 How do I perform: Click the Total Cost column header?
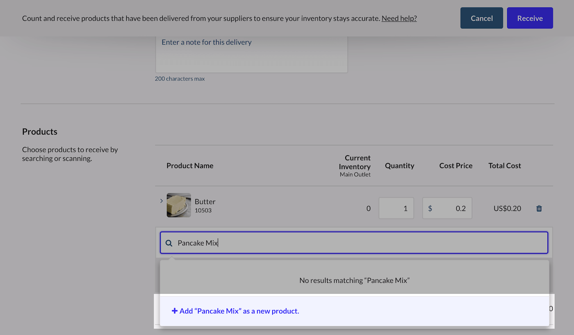coord(504,165)
